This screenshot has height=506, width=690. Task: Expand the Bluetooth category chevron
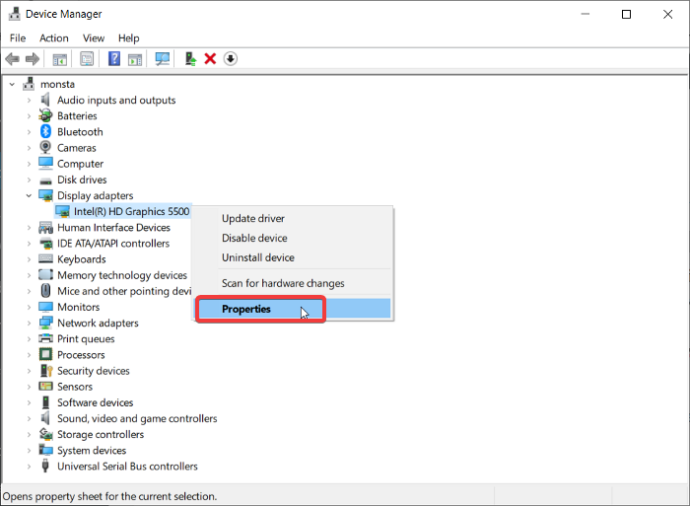click(29, 131)
